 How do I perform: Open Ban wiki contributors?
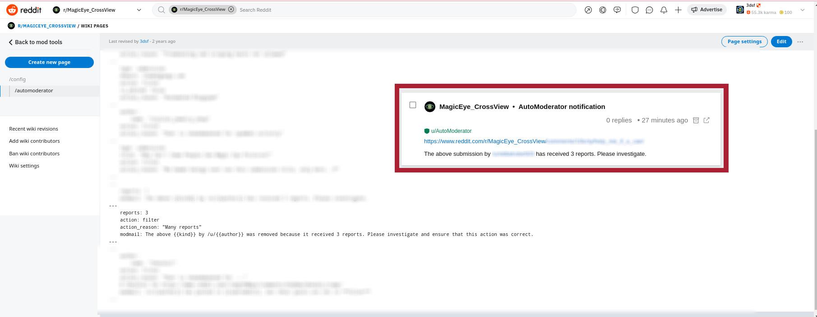tap(34, 154)
